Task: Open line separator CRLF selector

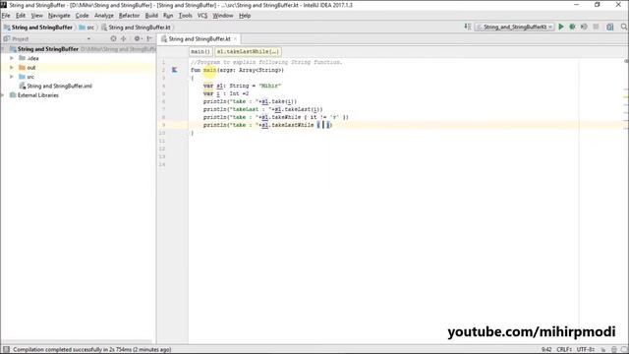Action: tap(564, 350)
